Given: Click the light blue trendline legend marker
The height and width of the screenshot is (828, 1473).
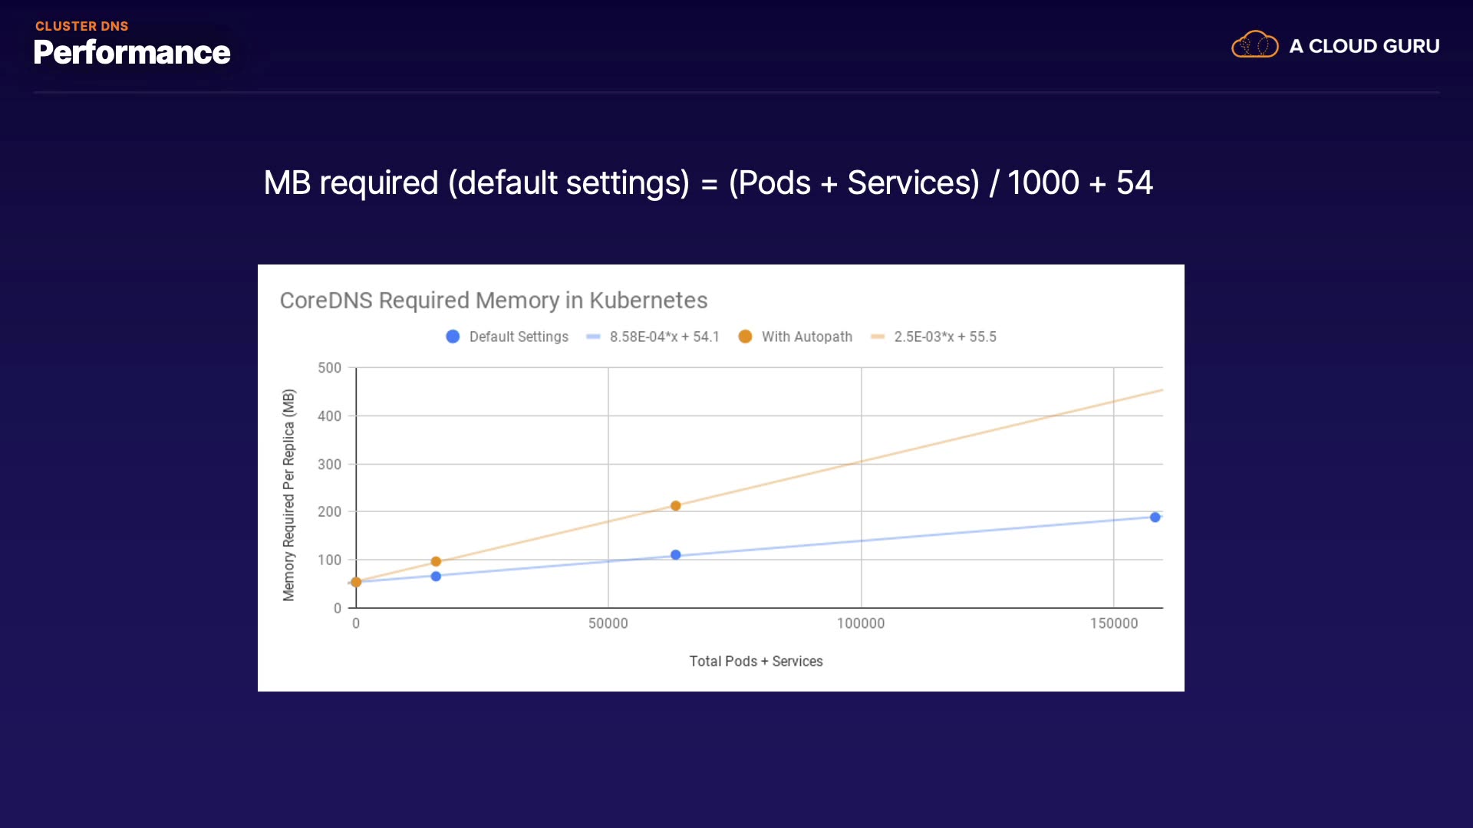Looking at the screenshot, I should [593, 337].
